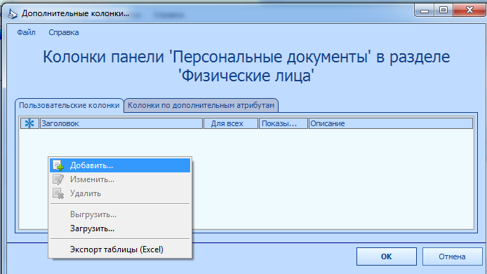Open the Файл menu
This screenshot has height=274, width=487.
click(x=26, y=32)
